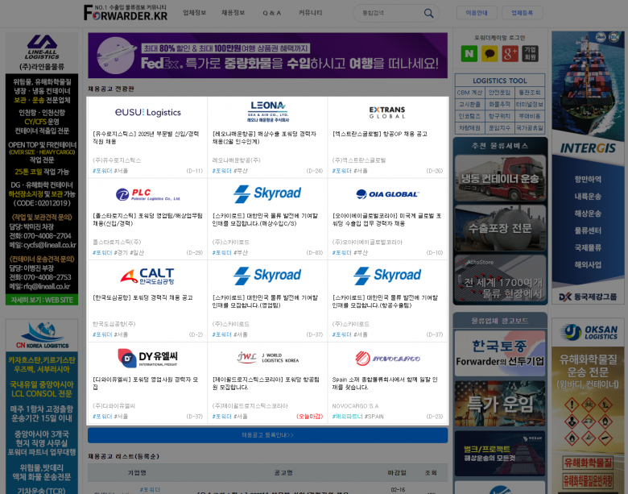Click the OKSAN LOGISTICS logo

pyautogui.click(x=588, y=332)
